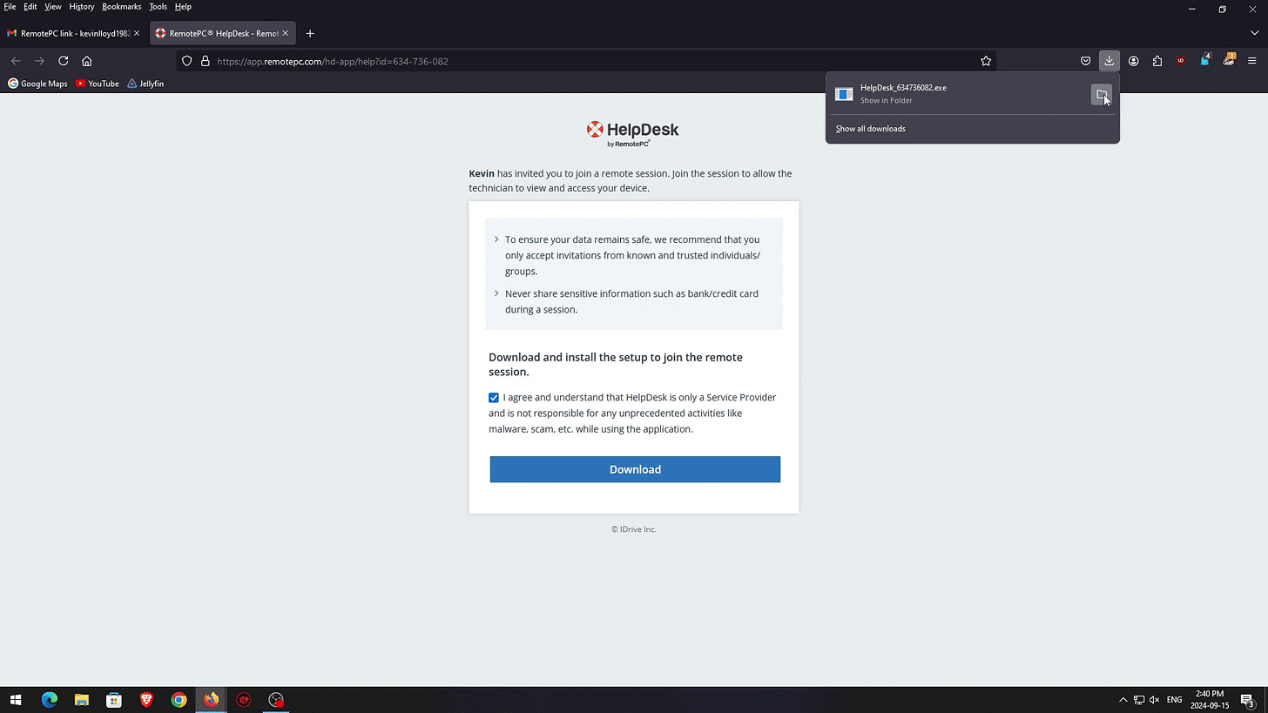This screenshot has height=713, width=1268.
Task: Open the File menu
Action: pos(10,6)
